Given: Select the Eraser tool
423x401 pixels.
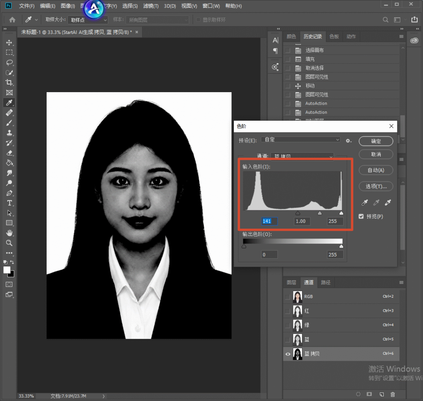Looking at the screenshot, I should tap(9, 153).
